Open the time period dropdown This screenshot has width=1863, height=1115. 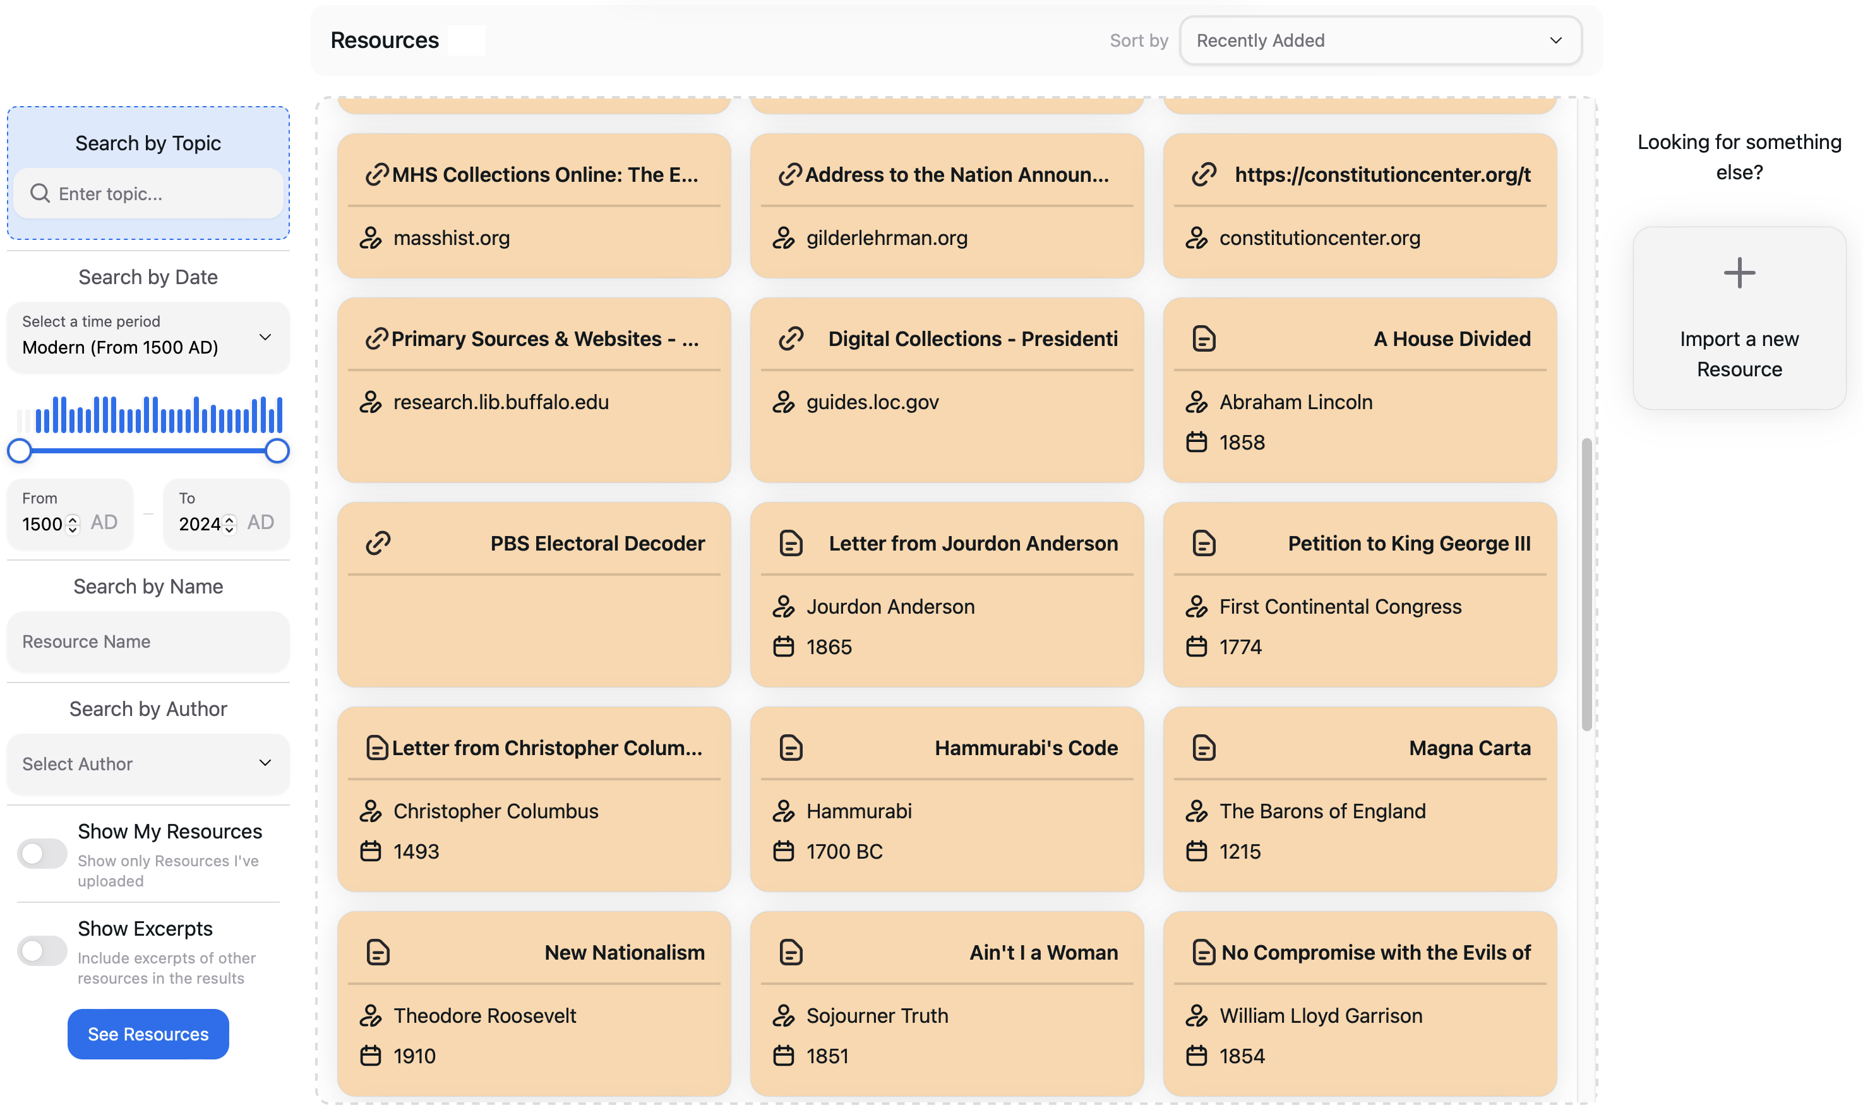(x=148, y=337)
